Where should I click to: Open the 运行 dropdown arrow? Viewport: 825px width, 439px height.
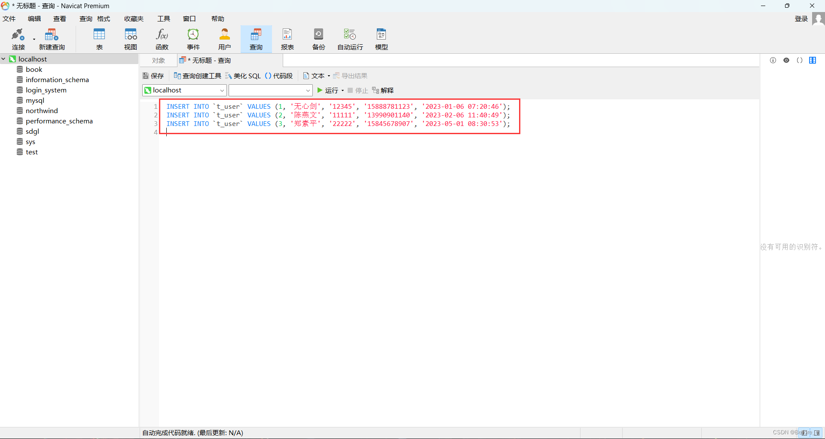click(343, 90)
